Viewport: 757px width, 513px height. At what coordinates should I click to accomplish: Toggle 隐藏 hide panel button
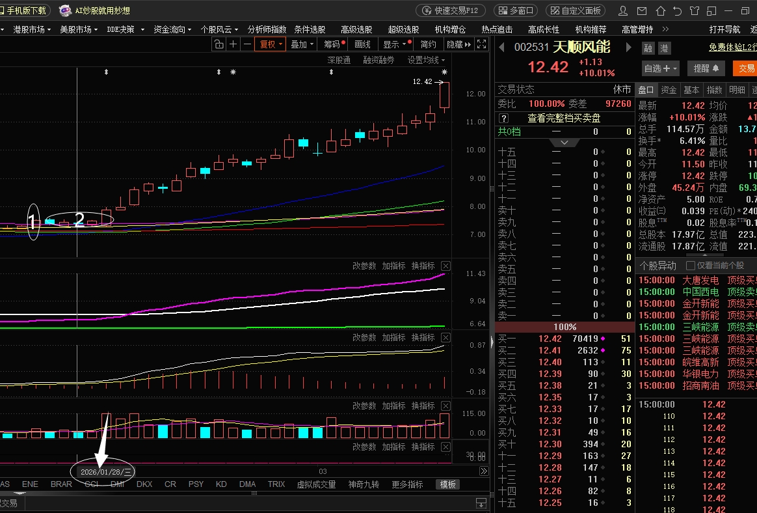pos(458,44)
